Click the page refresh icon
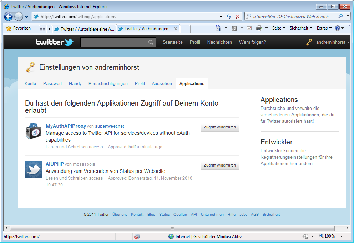This screenshot has height=243, width=354. click(229, 17)
